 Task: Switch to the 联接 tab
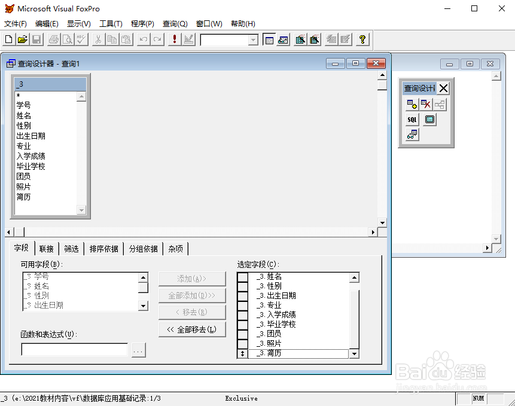pyautogui.click(x=46, y=249)
